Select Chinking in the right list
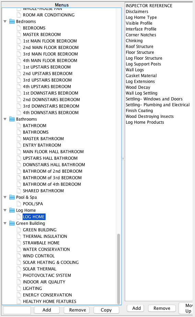The height and width of the screenshot is (317, 195). click(x=134, y=41)
